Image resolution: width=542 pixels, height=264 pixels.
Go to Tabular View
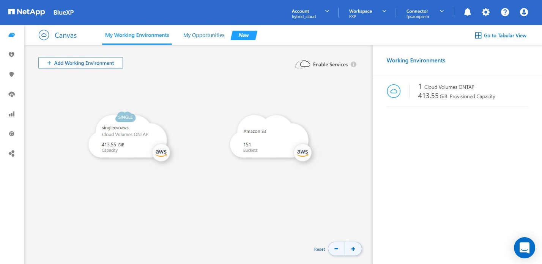pos(501,36)
